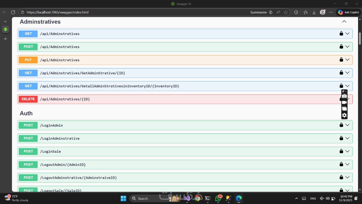
Task: Open Google Chrome from the taskbar
Action: (x=197, y=198)
